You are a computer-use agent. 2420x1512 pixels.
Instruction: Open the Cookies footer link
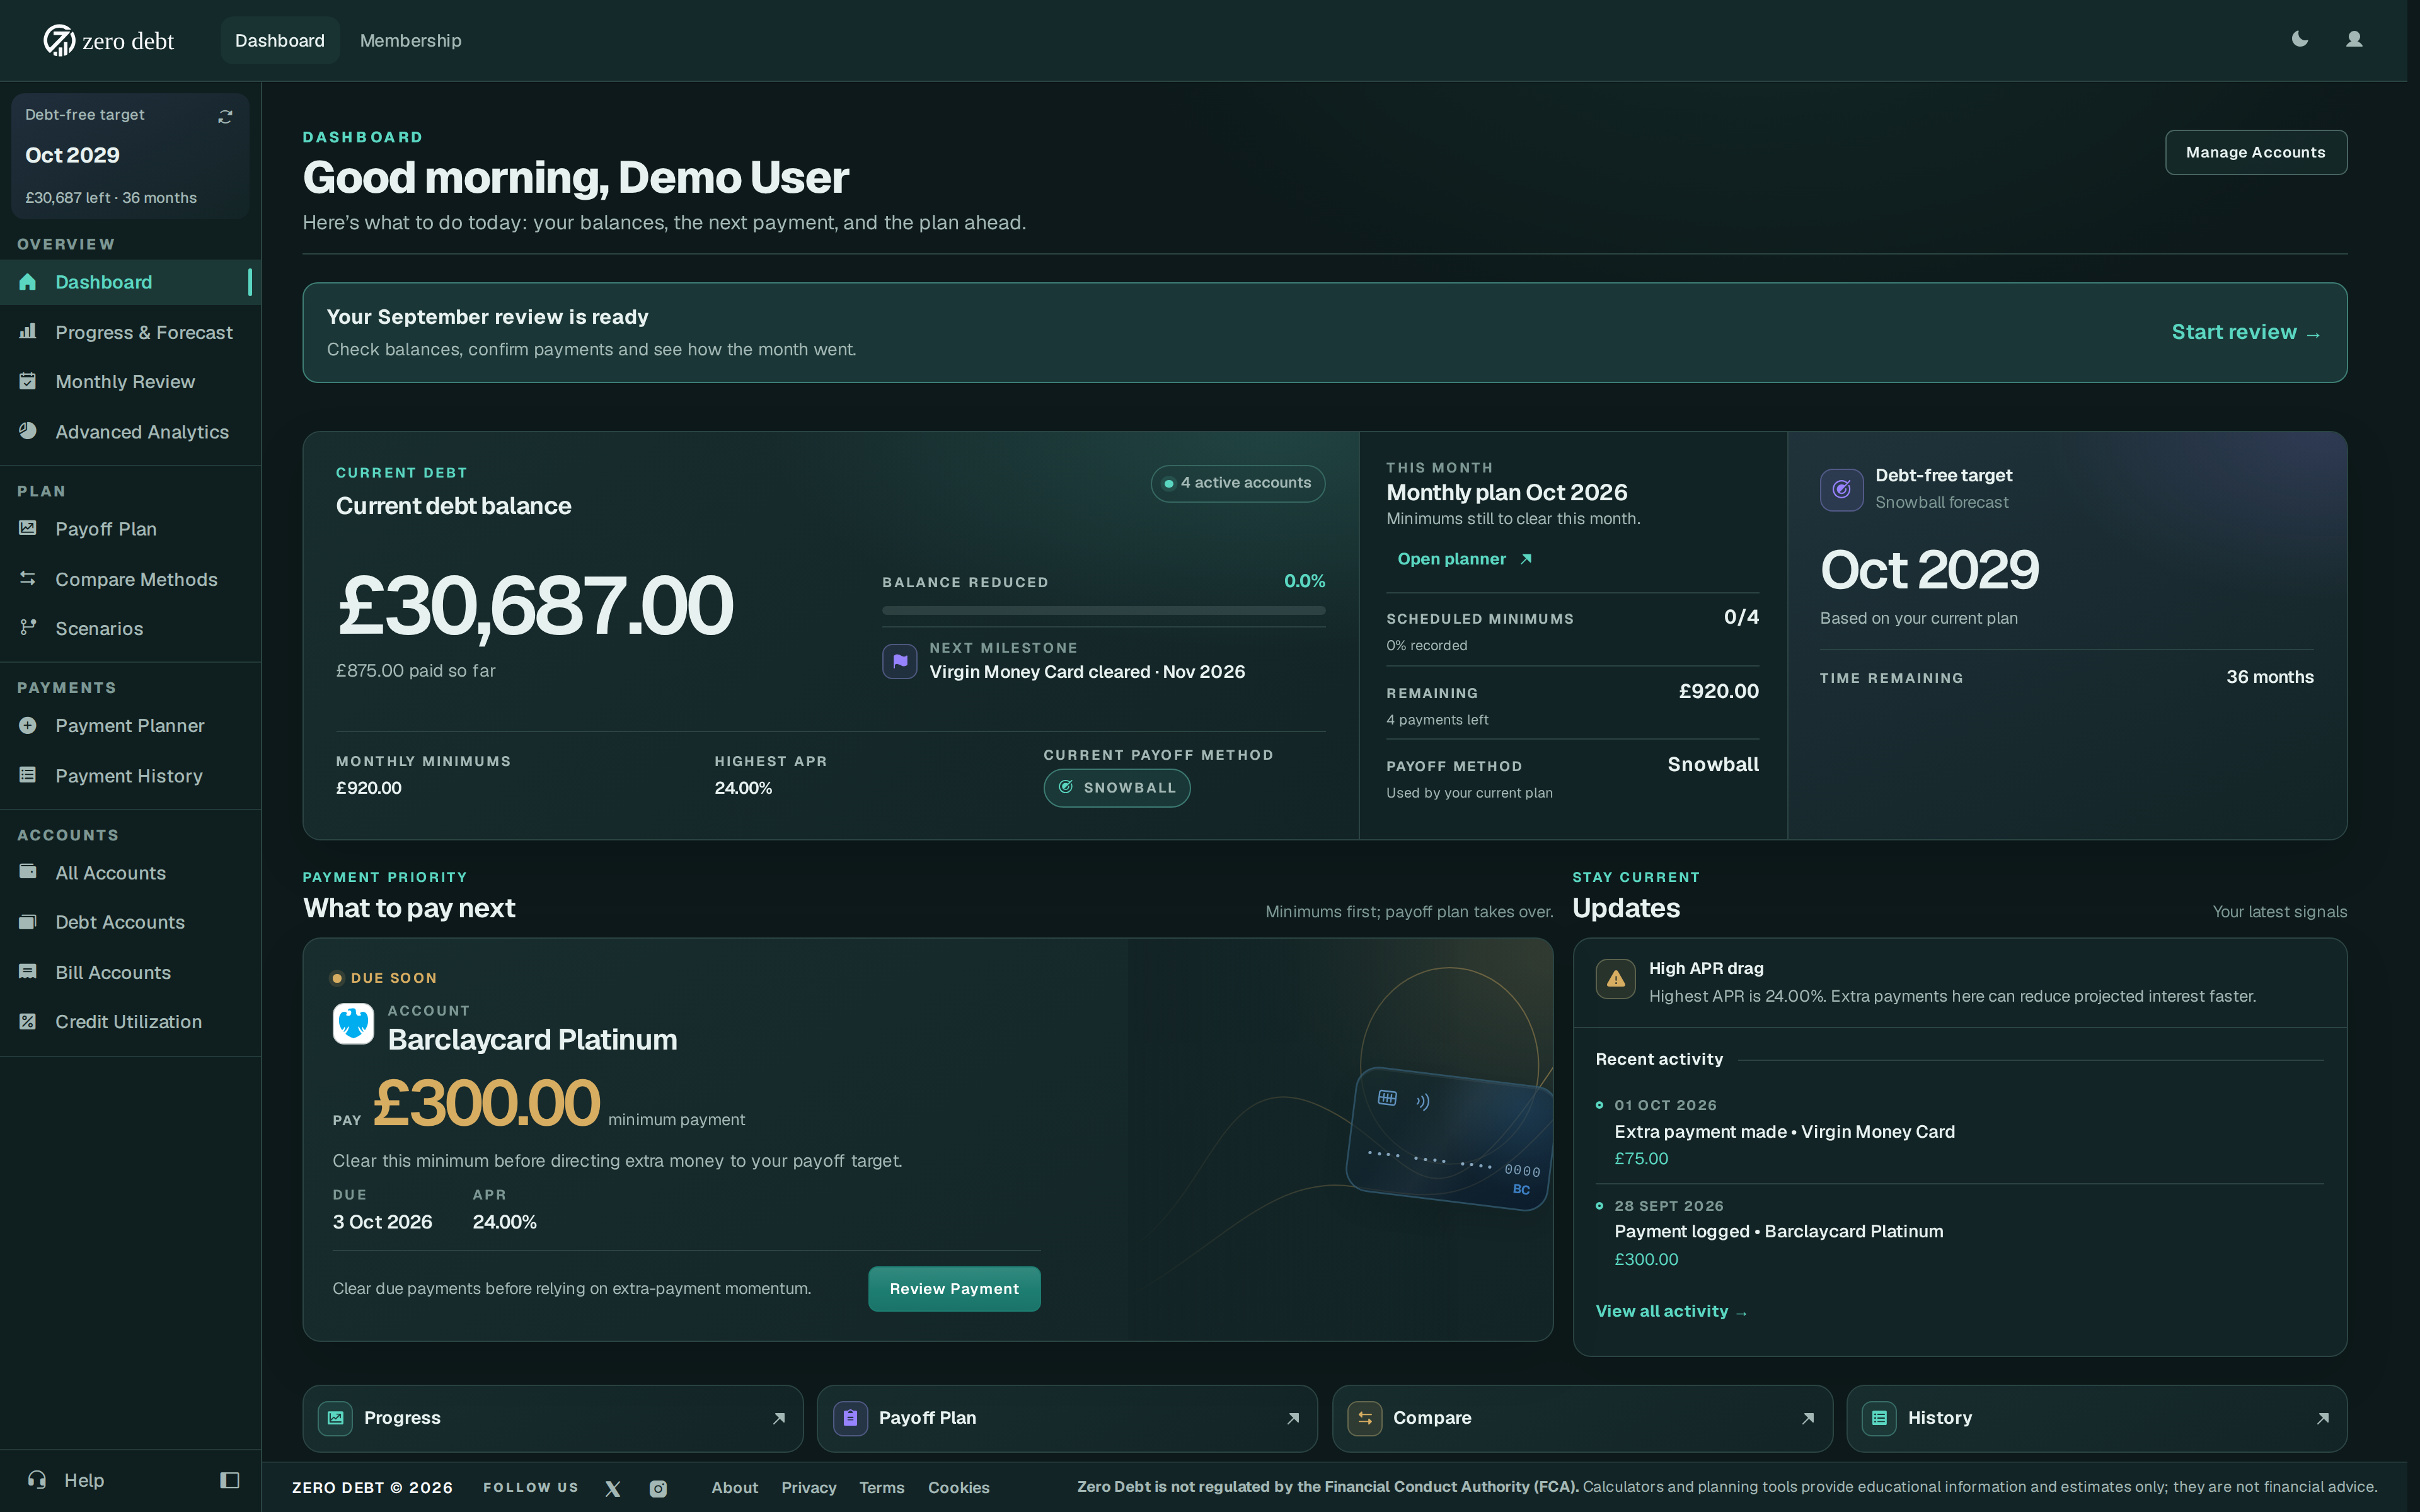click(x=958, y=1488)
